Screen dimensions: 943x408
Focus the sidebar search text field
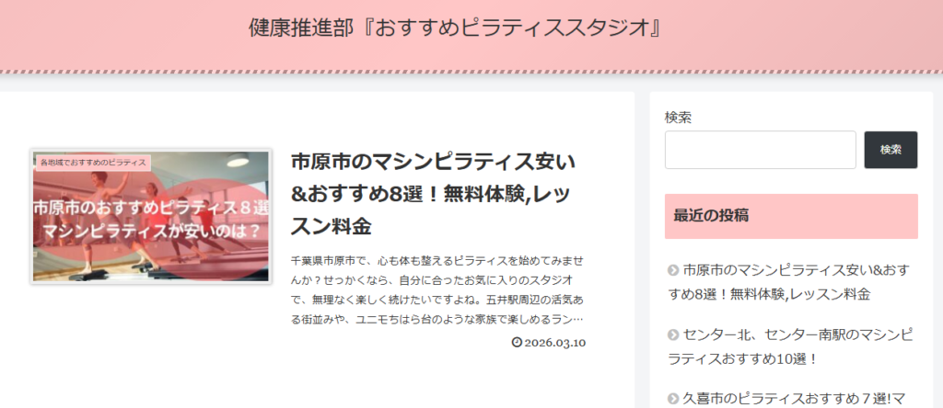click(760, 150)
